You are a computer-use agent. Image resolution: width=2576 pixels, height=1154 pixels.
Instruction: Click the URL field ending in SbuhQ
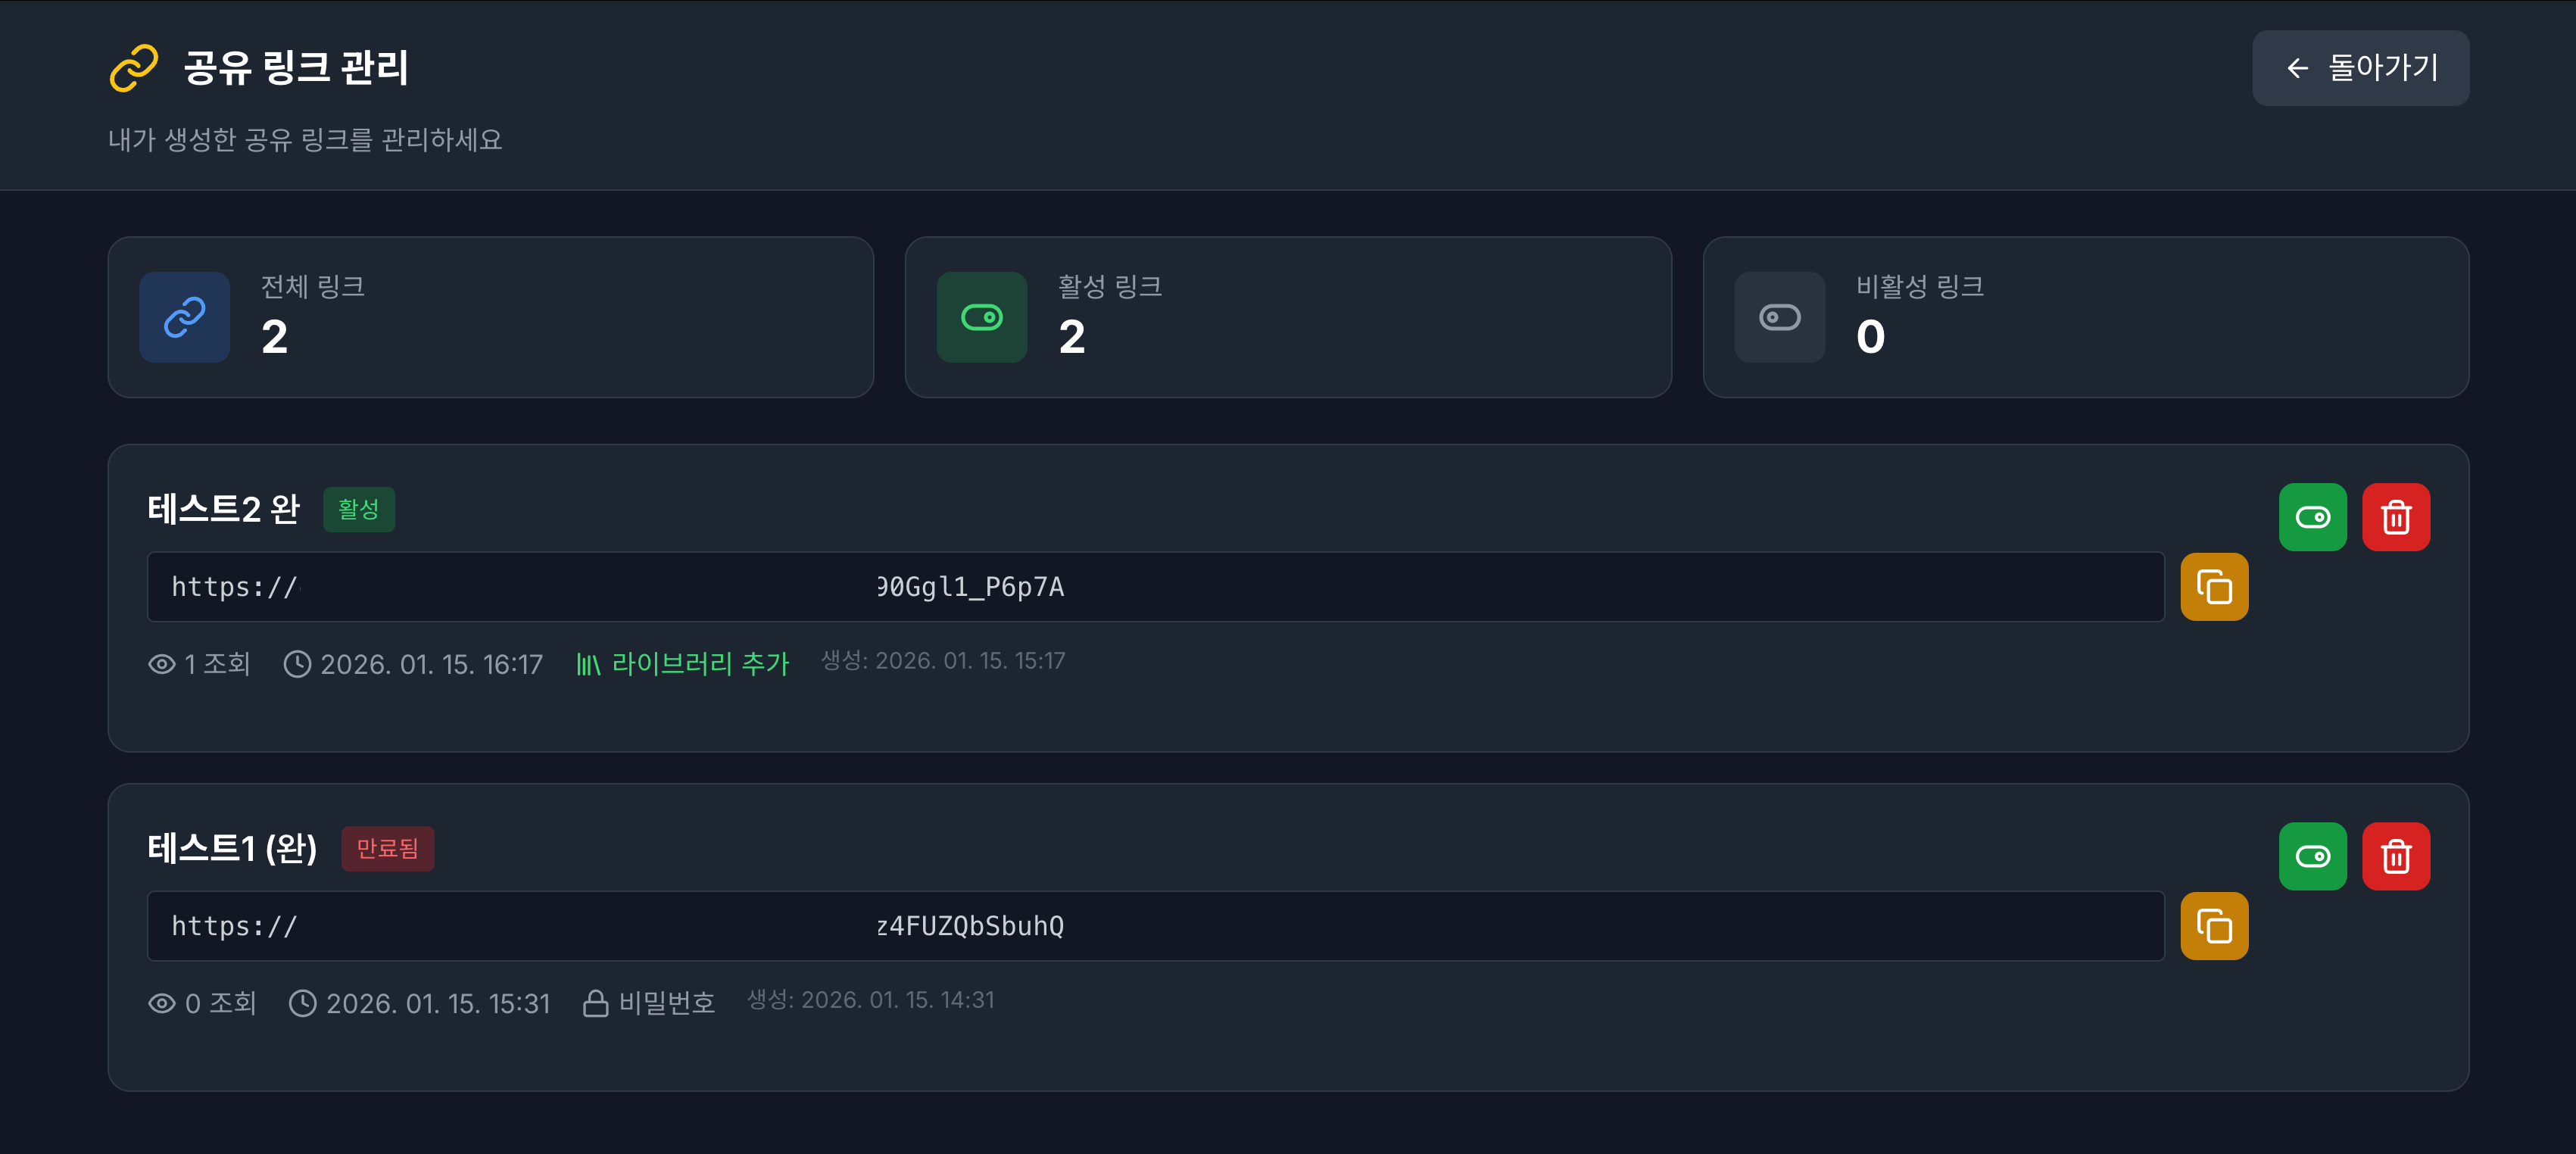tap(1155, 926)
